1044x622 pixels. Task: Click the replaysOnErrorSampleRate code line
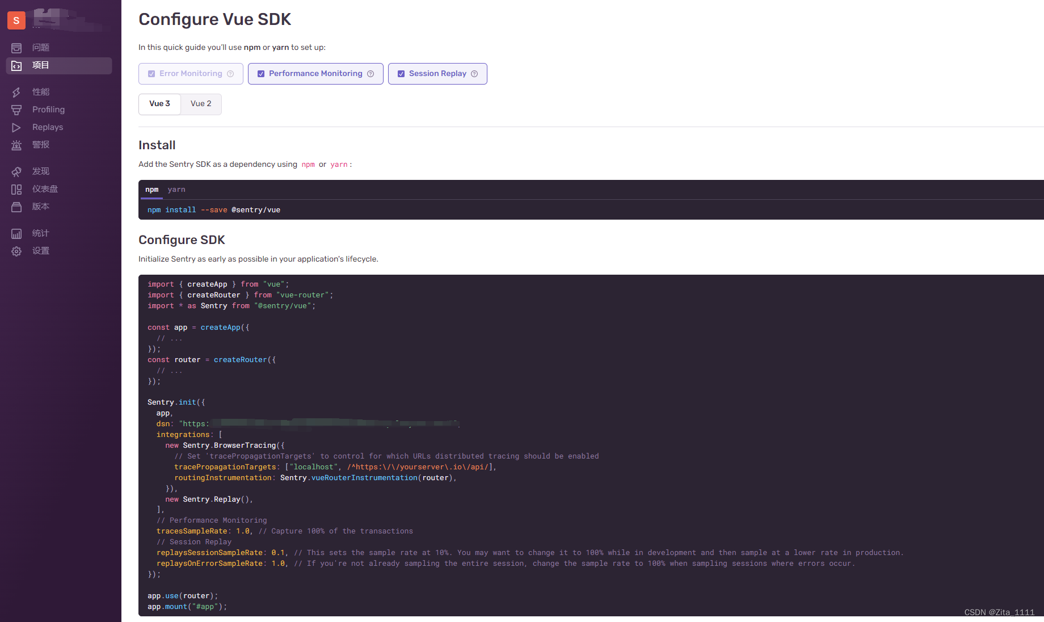point(506,564)
